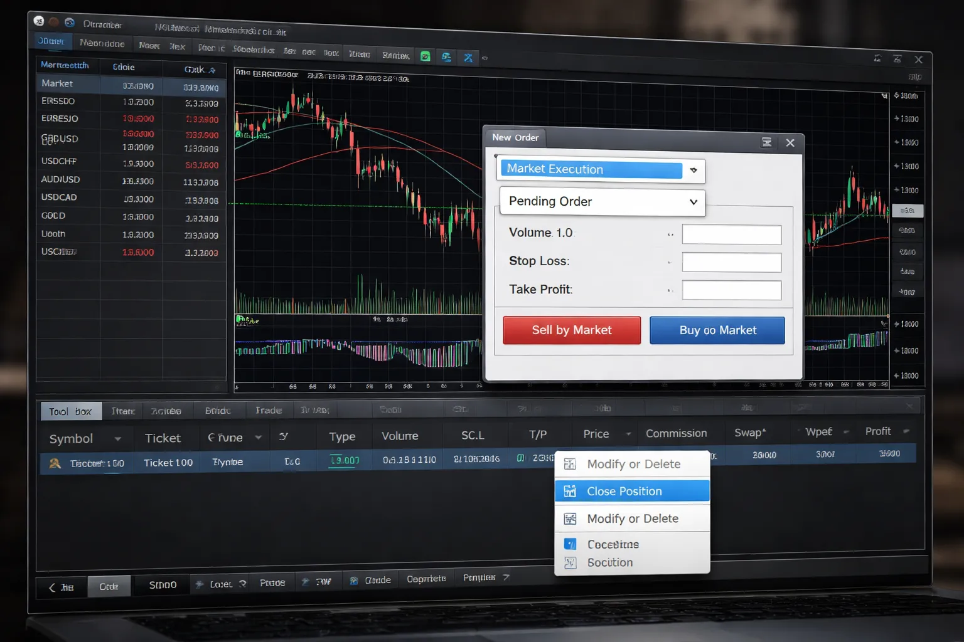The height and width of the screenshot is (642, 964).
Task: Click the arrow icon after Pentiex in bottom bar
Action: pyautogui.click(x=506, y=577)
